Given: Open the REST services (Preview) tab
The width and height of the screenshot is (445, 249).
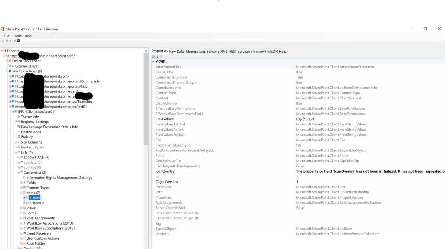Looking at the screenshot, I should [x=247, y=52].
